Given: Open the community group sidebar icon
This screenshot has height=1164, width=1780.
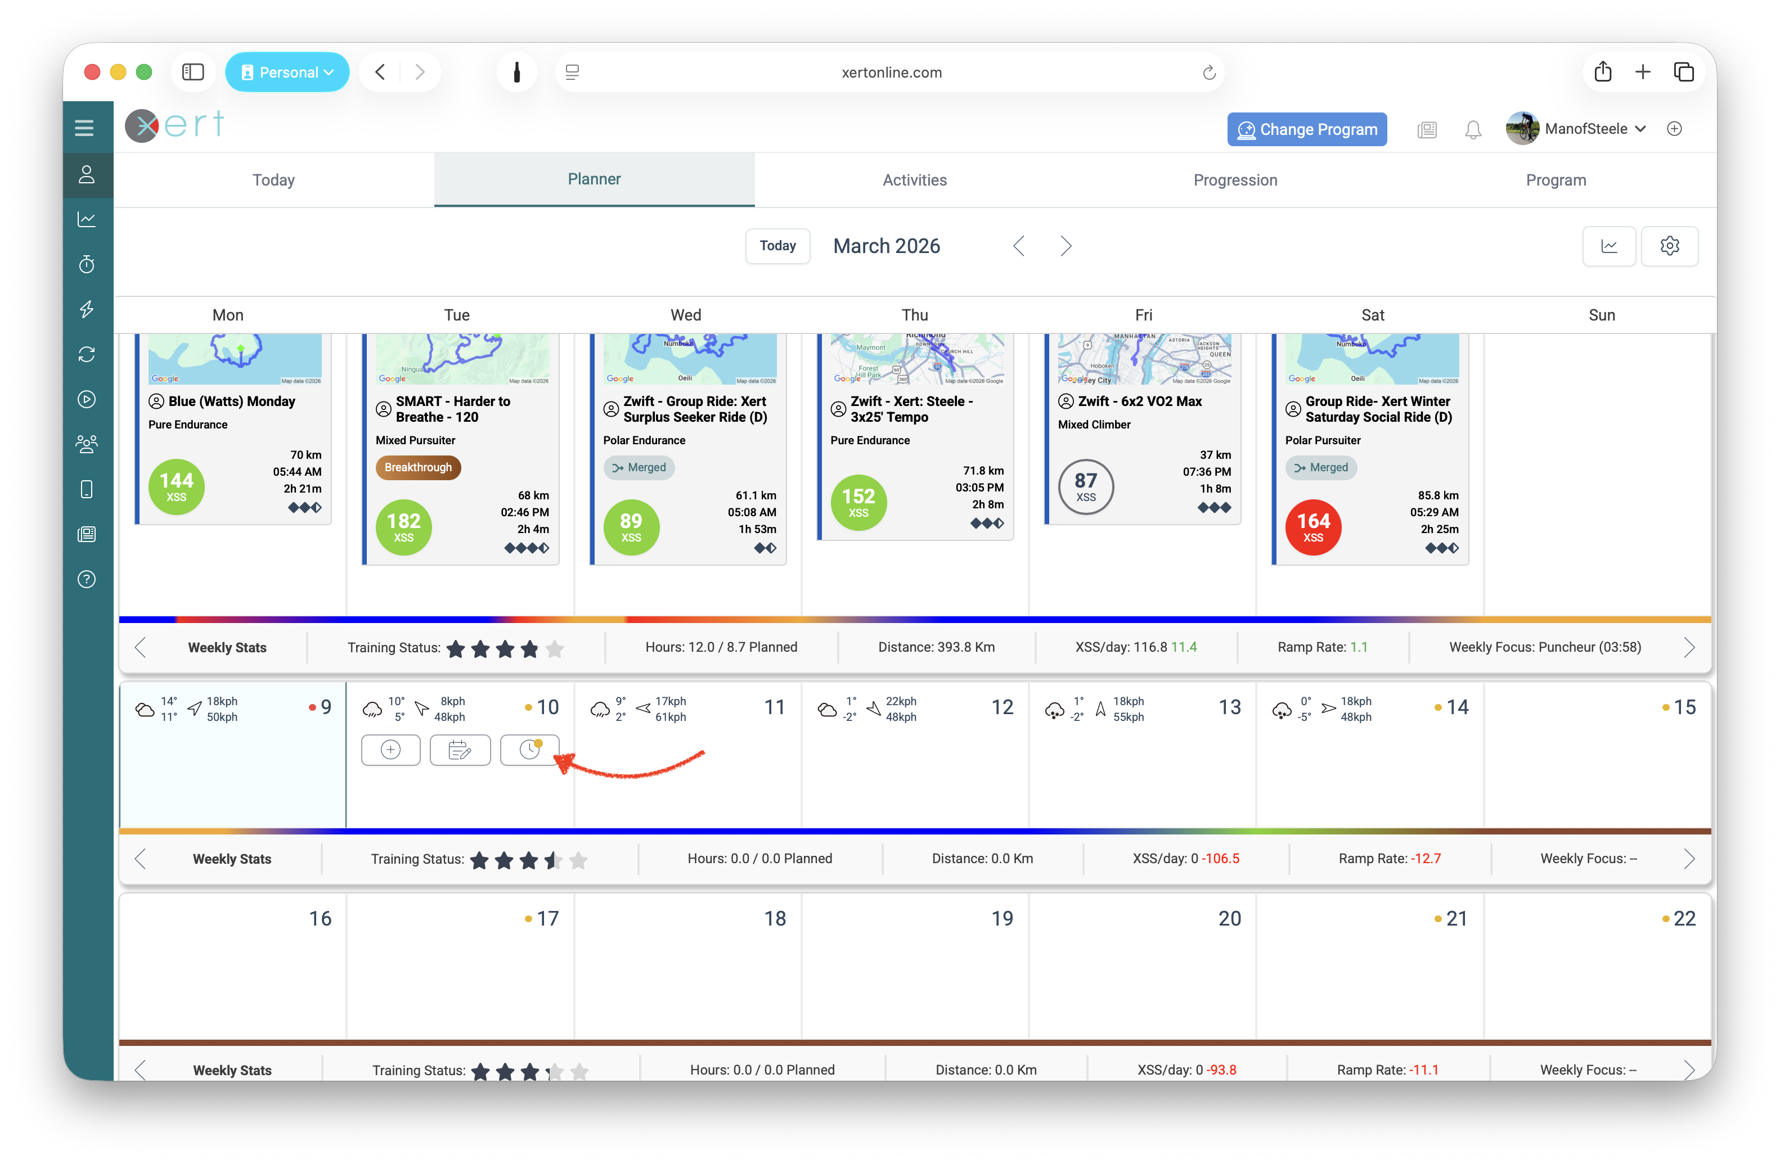Looking at the screenshot, I should [87, 444].
